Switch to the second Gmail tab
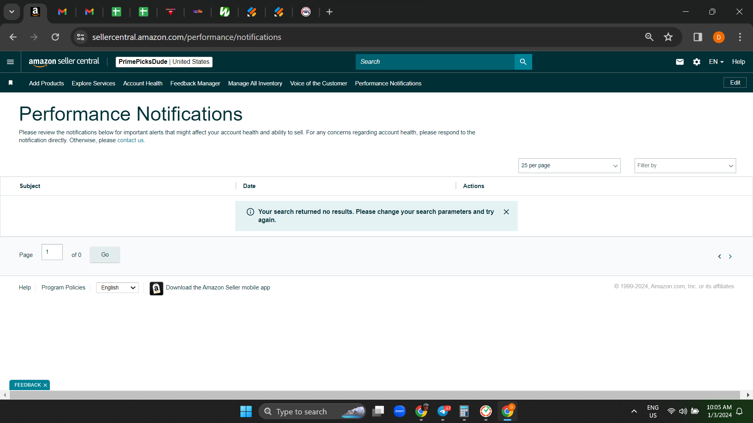 pyautogui.click(x=89, y=12)
